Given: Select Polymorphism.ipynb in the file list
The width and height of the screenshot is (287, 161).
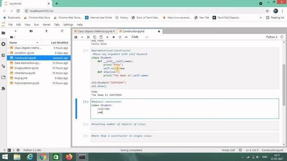Looking at the screenshot, I should click(x=39, y=83).
